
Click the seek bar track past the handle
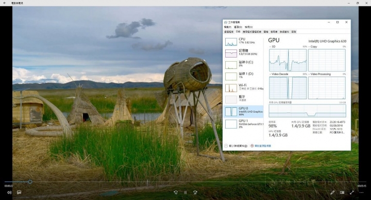pos(199,181)
